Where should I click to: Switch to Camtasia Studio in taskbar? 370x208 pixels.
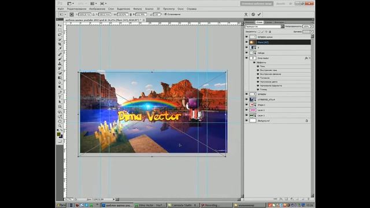coord(183,205)
